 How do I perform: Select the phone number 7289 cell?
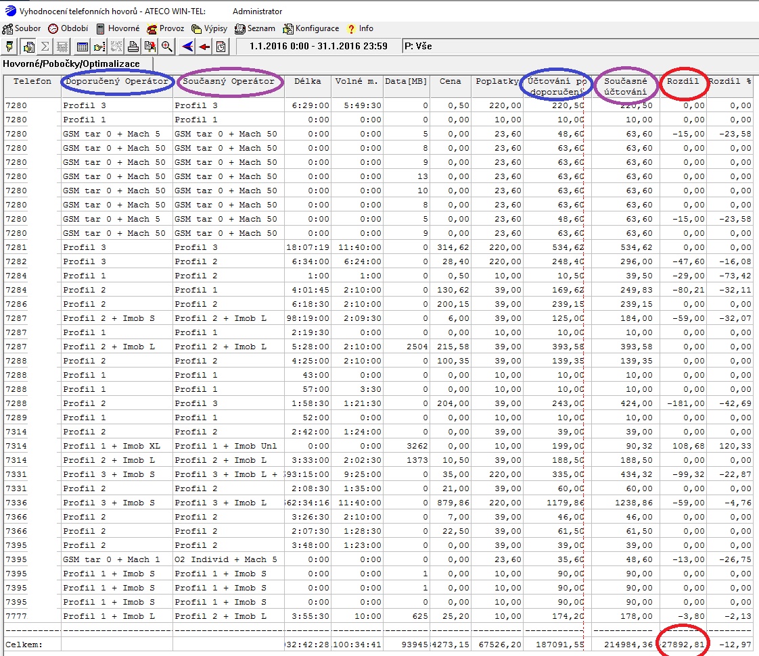coord(16,418)
